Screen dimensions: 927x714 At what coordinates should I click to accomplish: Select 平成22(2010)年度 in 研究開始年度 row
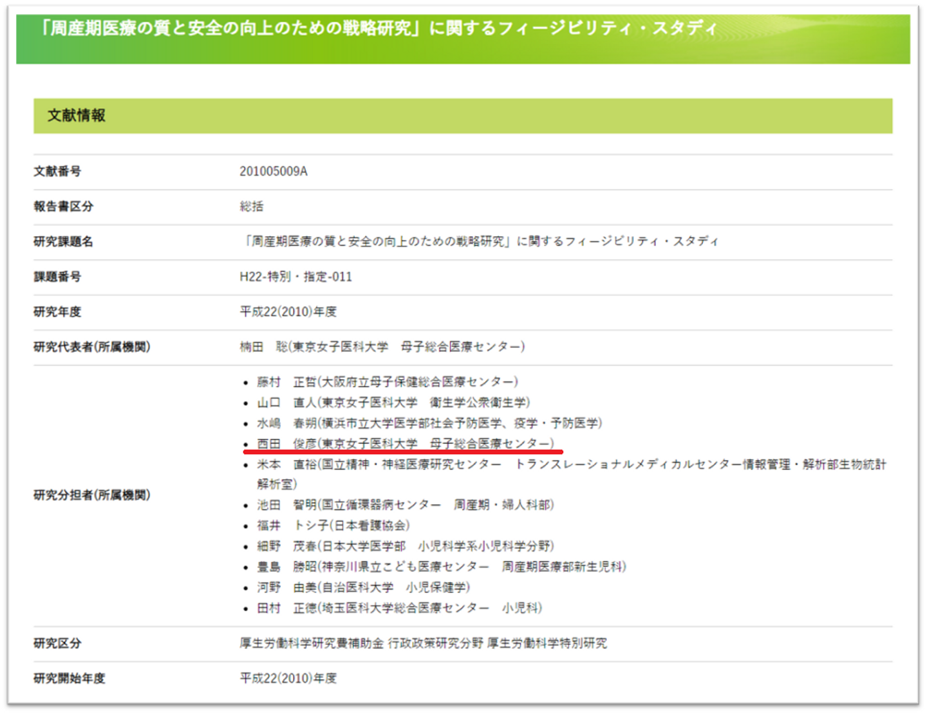288,679
